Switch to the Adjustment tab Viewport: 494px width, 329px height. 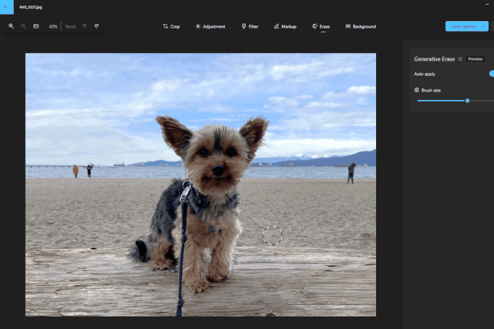[211, 27]
